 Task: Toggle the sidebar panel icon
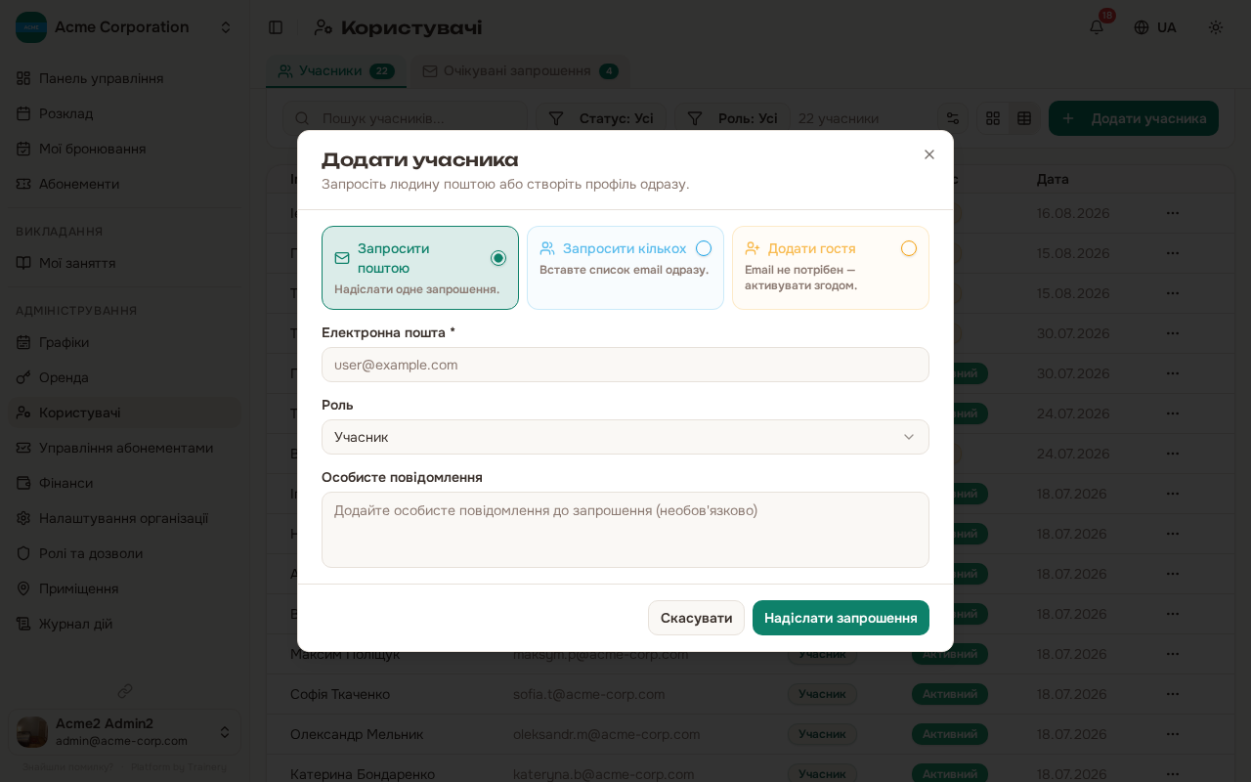(x=276, y=27)
